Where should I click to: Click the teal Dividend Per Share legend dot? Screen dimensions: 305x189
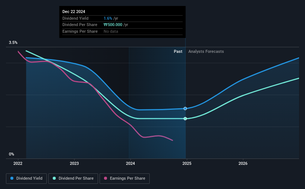(54, 178)
